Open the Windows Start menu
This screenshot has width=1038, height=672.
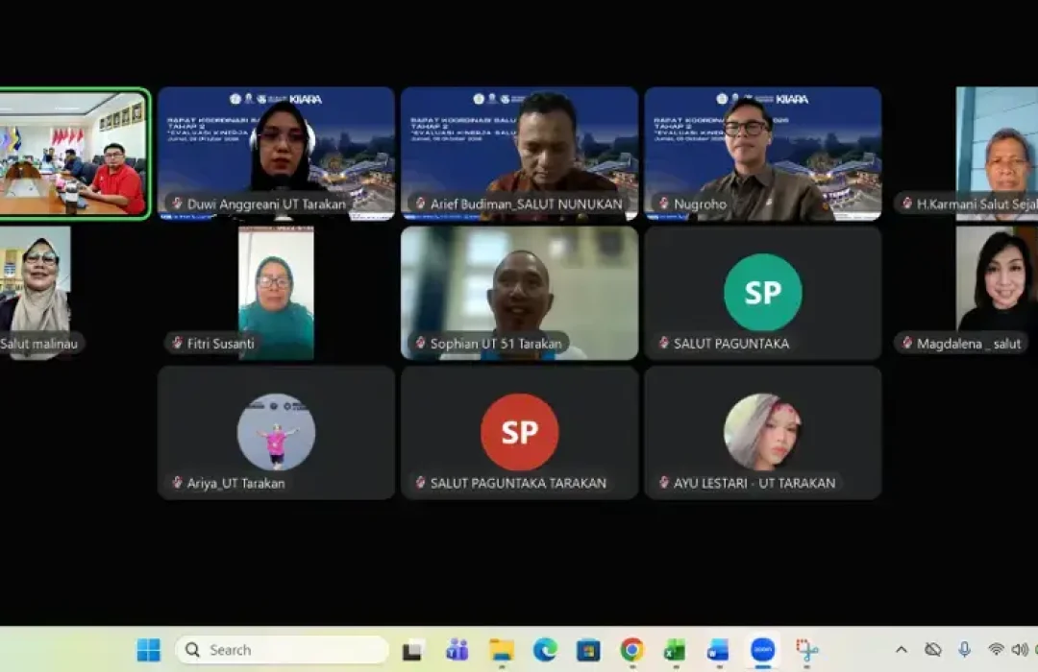(x=148, y=650)
